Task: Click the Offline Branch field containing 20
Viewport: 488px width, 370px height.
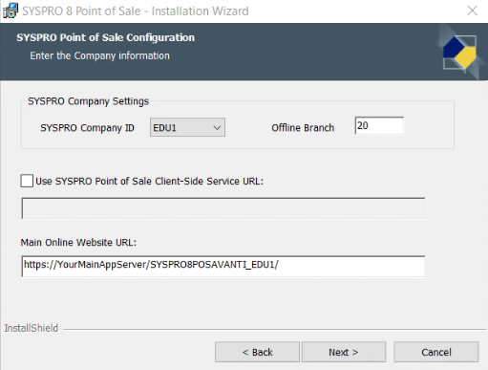Action: click(379, 125)
